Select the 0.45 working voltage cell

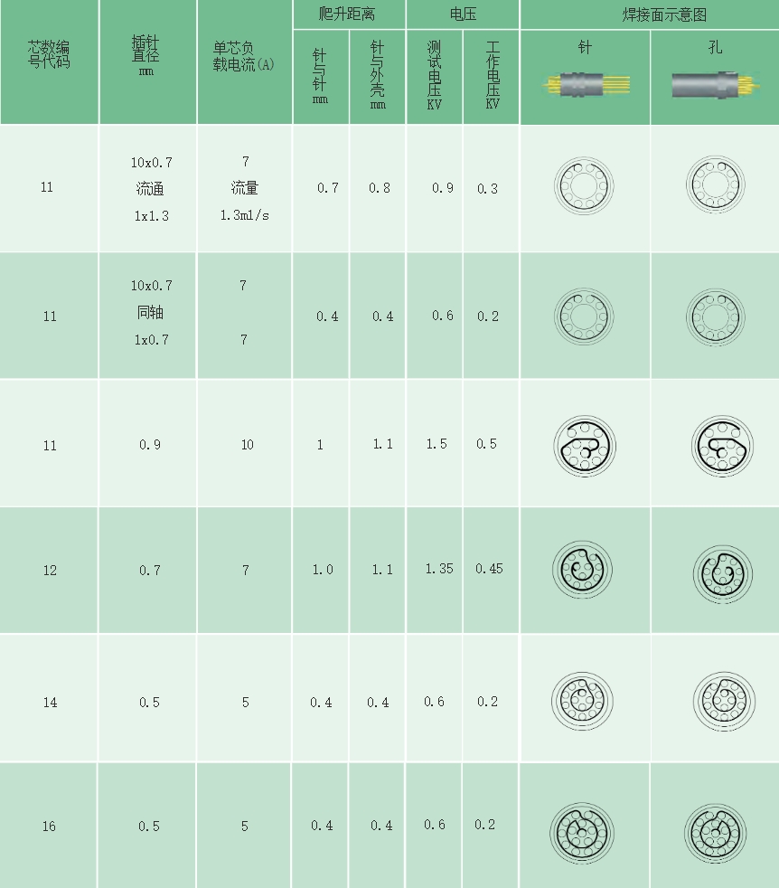tap(489, 569)
